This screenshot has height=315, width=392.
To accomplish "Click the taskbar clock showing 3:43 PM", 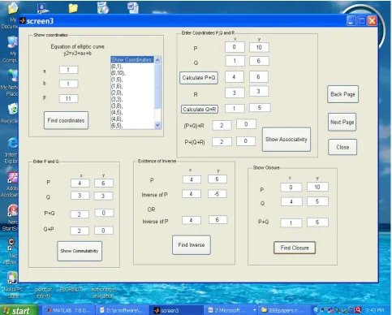I will tap(374, 310).
